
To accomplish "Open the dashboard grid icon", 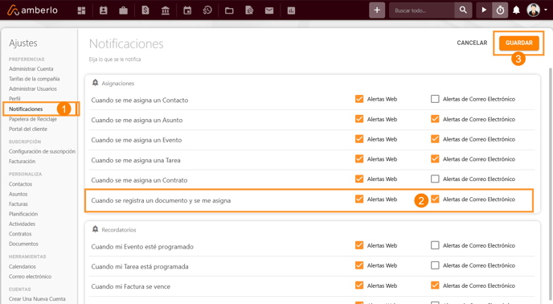I will [81, 10].
